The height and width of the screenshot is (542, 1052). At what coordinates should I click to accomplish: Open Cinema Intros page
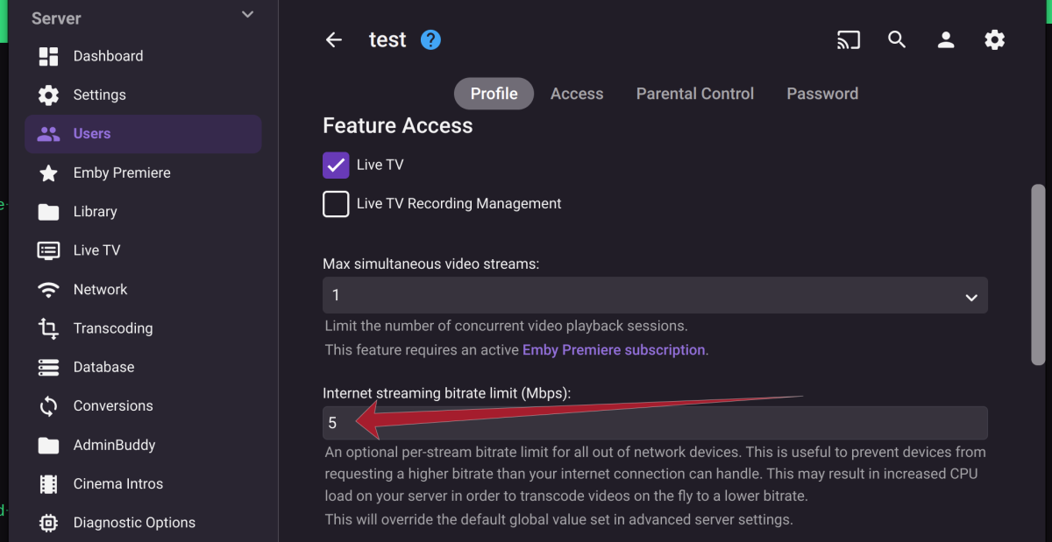click(x=117, y=484)
